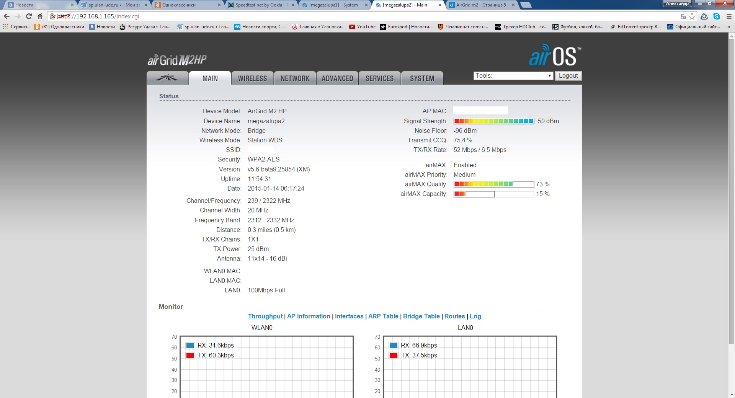
Task: Open the Tools dropdown
Action: [513, 76]
